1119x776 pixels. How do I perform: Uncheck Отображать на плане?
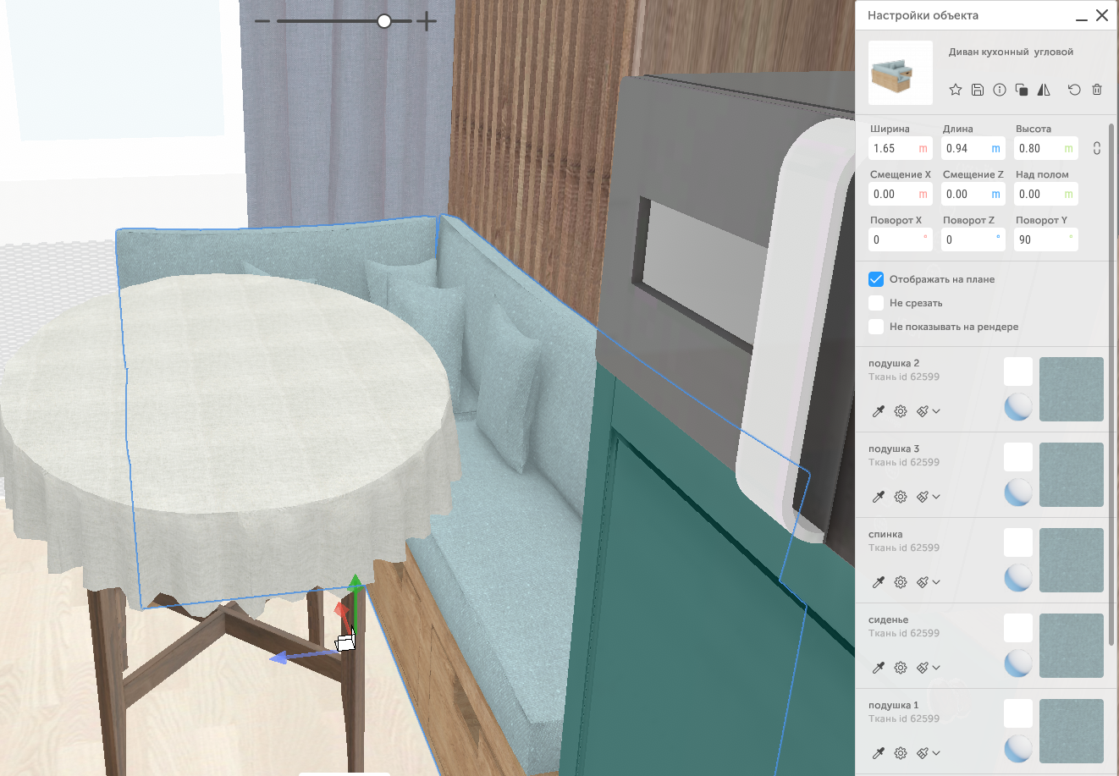tap(876, 279)
